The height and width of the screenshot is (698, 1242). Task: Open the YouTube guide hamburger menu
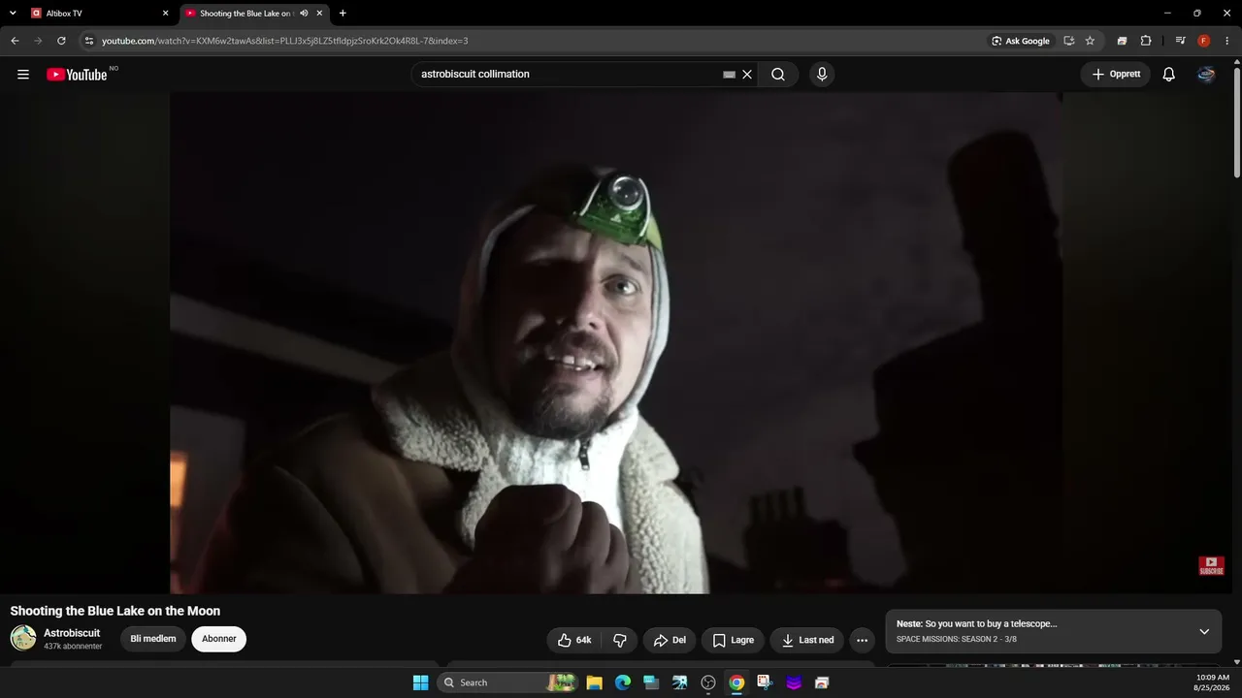click(x=23, y=75)
